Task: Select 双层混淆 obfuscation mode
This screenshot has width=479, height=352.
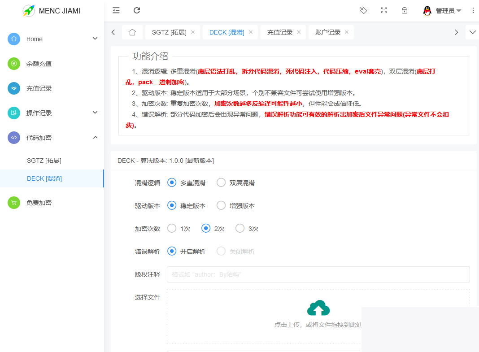Action: click(220, 183)
